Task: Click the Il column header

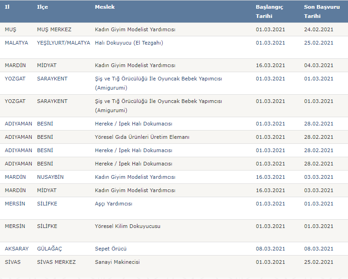Action: tap(7, 7)
